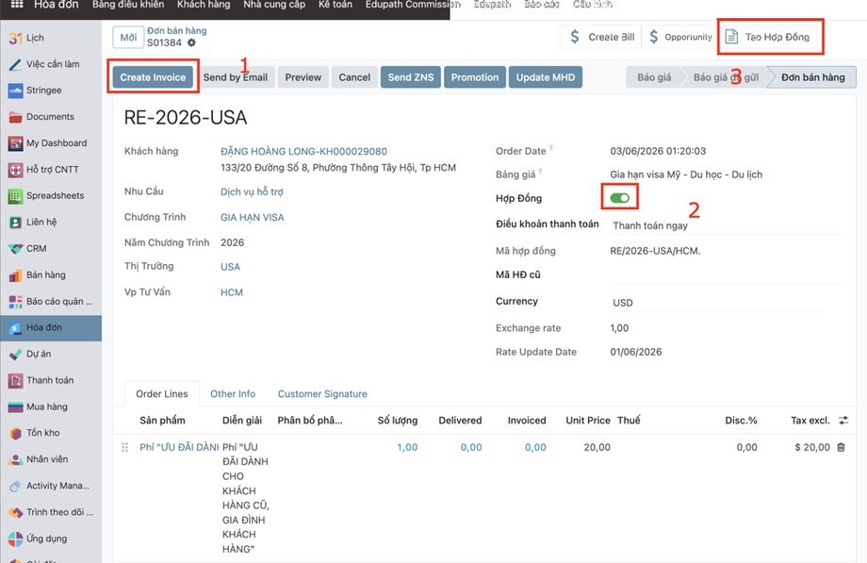The width and height of the screenshot is (867, 563).
Task: Toggle the Hợp Đồng switch
Action: coord(620,198)
